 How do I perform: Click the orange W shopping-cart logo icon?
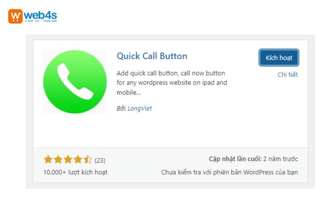tap(15, 16)
